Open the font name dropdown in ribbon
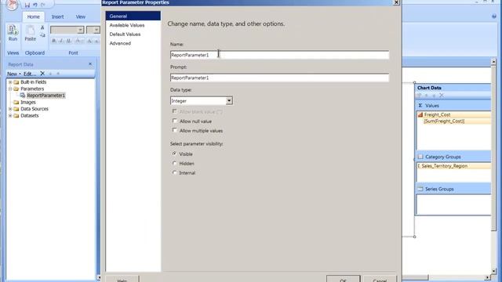The height and width of the screenshot is (282, 502). coord(80,30)
